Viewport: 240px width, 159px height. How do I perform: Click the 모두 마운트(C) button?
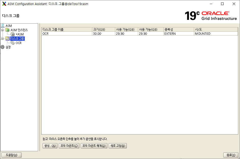69,146
